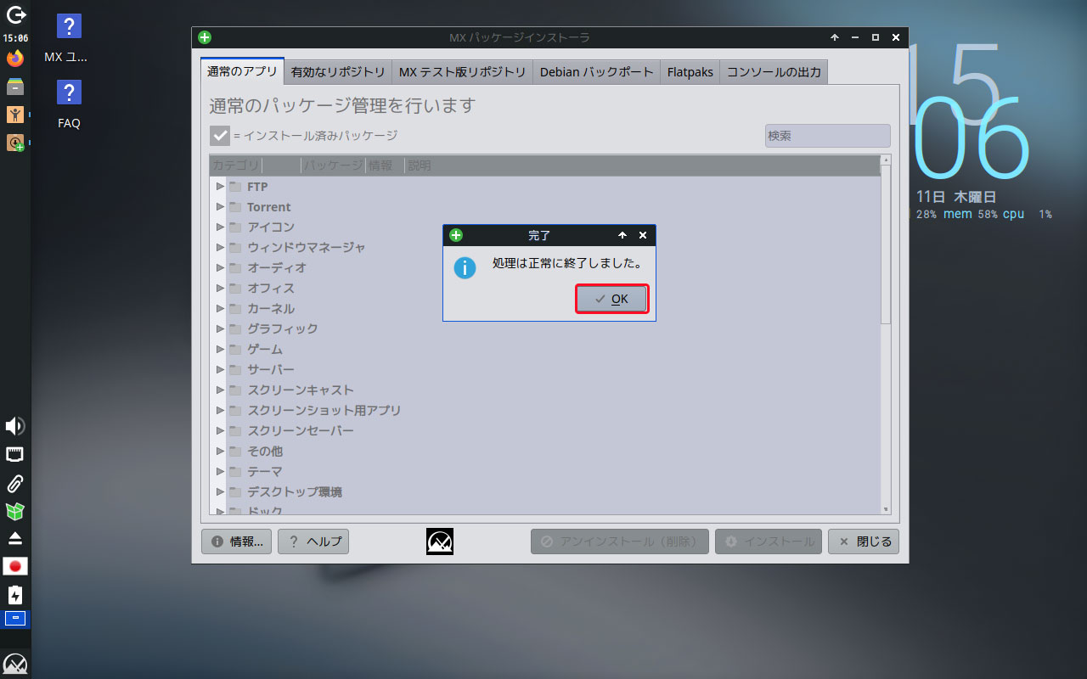This screenshot has width=1087, height=679.
Task: Click OK in the 完了 dialog
Action: [x=612, y=299]
